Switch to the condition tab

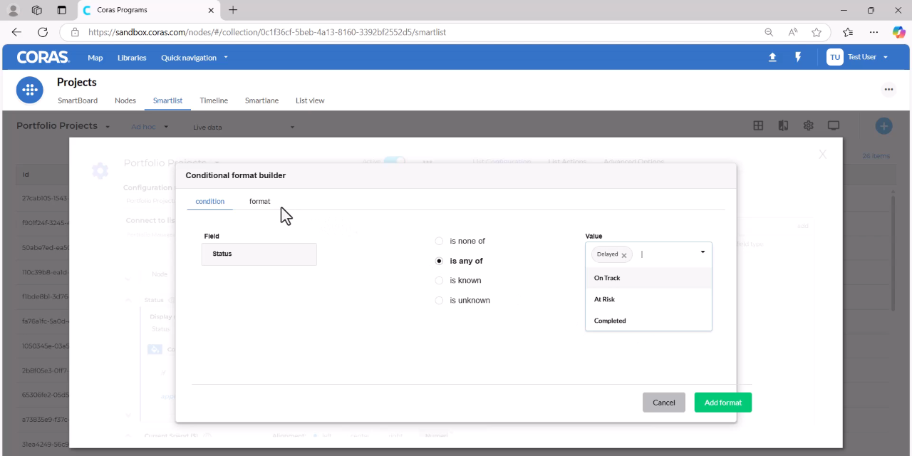click(x=210, y=202)
